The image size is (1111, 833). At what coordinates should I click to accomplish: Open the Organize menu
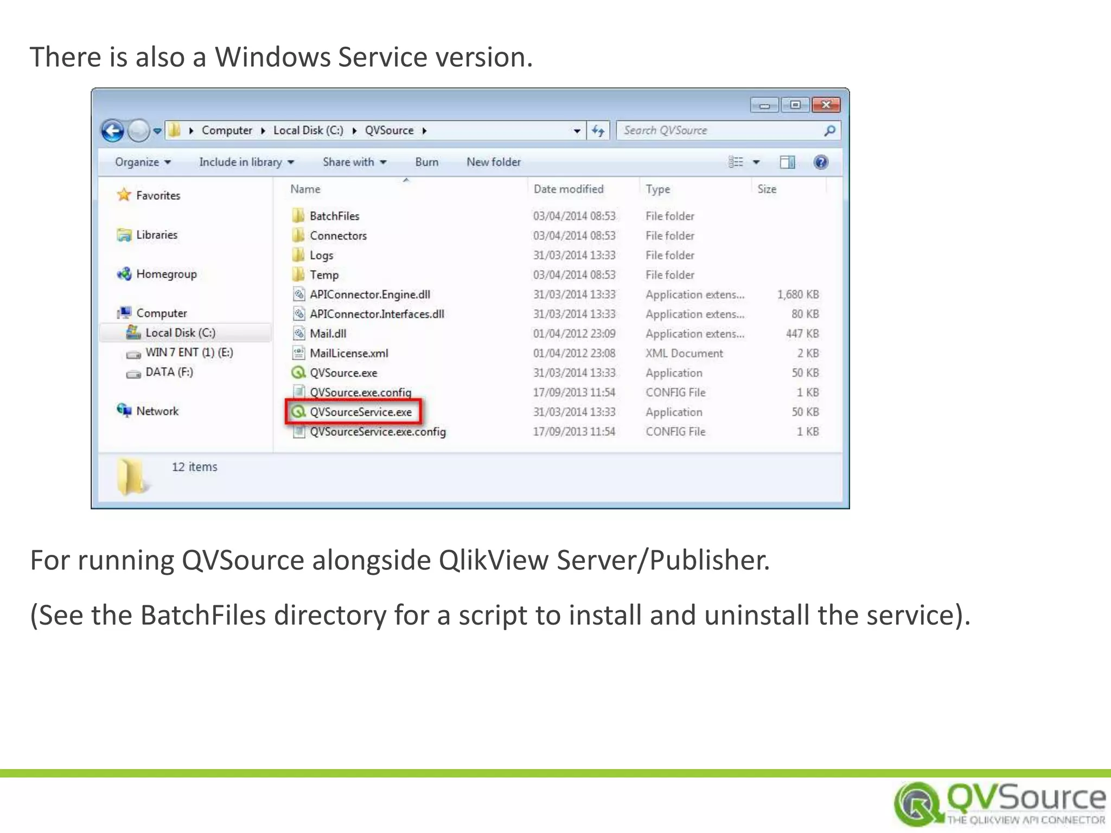coord(143,162)
